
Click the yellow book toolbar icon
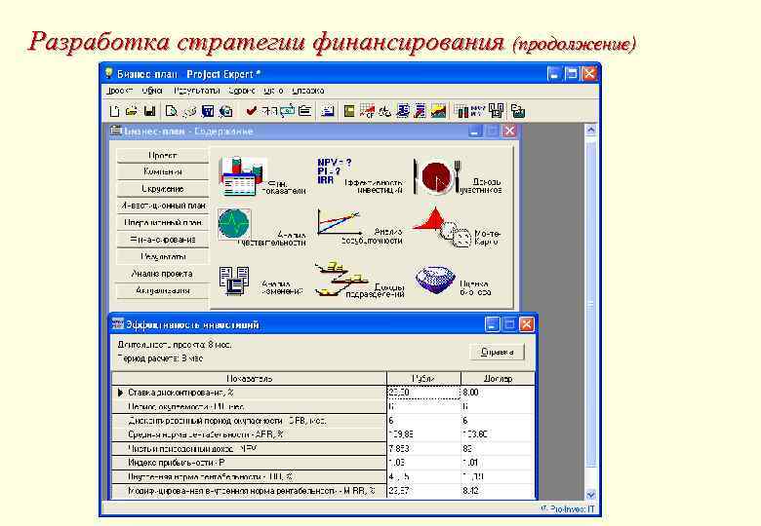[x=349, y=111]
